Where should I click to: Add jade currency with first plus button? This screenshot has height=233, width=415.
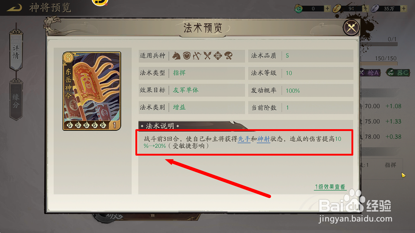[x=327, y=9]
